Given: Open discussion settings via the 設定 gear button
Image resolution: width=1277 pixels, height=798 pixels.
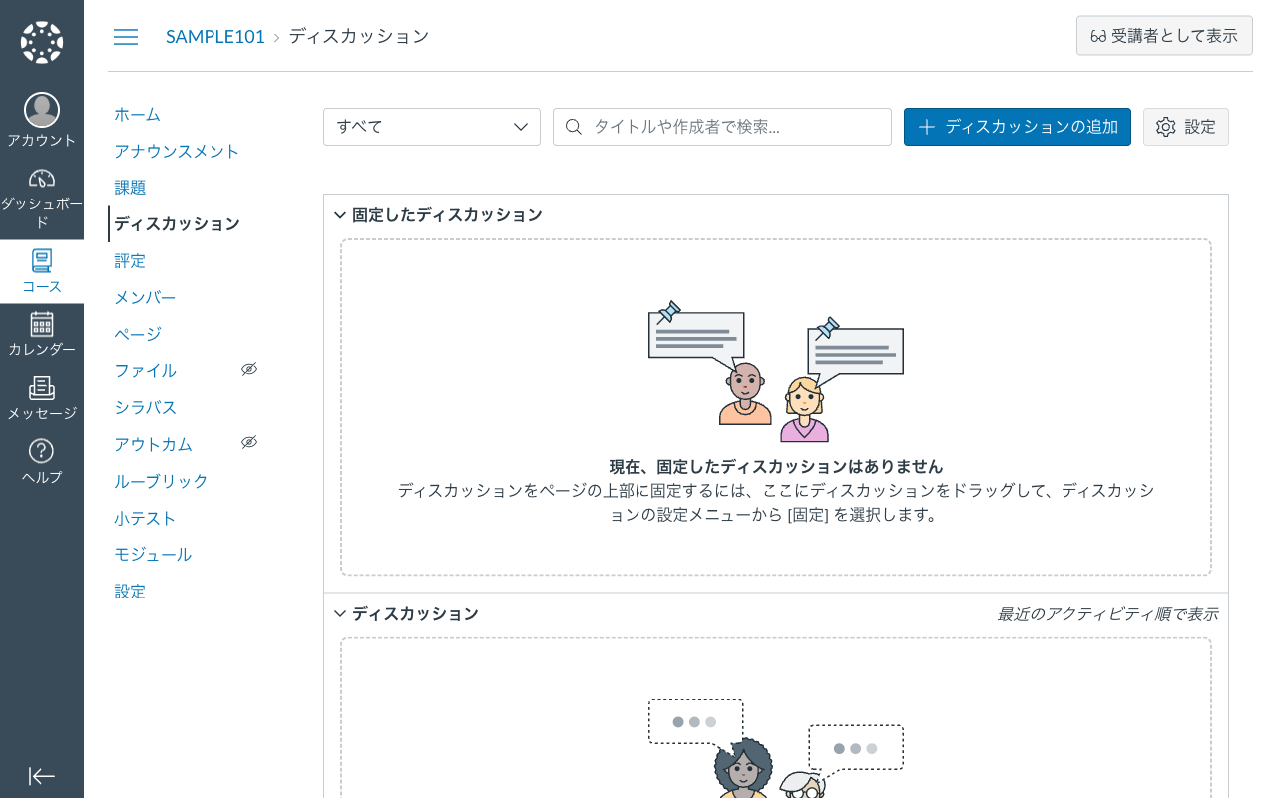Looking at the screenshot, I should pos(1185,127).
